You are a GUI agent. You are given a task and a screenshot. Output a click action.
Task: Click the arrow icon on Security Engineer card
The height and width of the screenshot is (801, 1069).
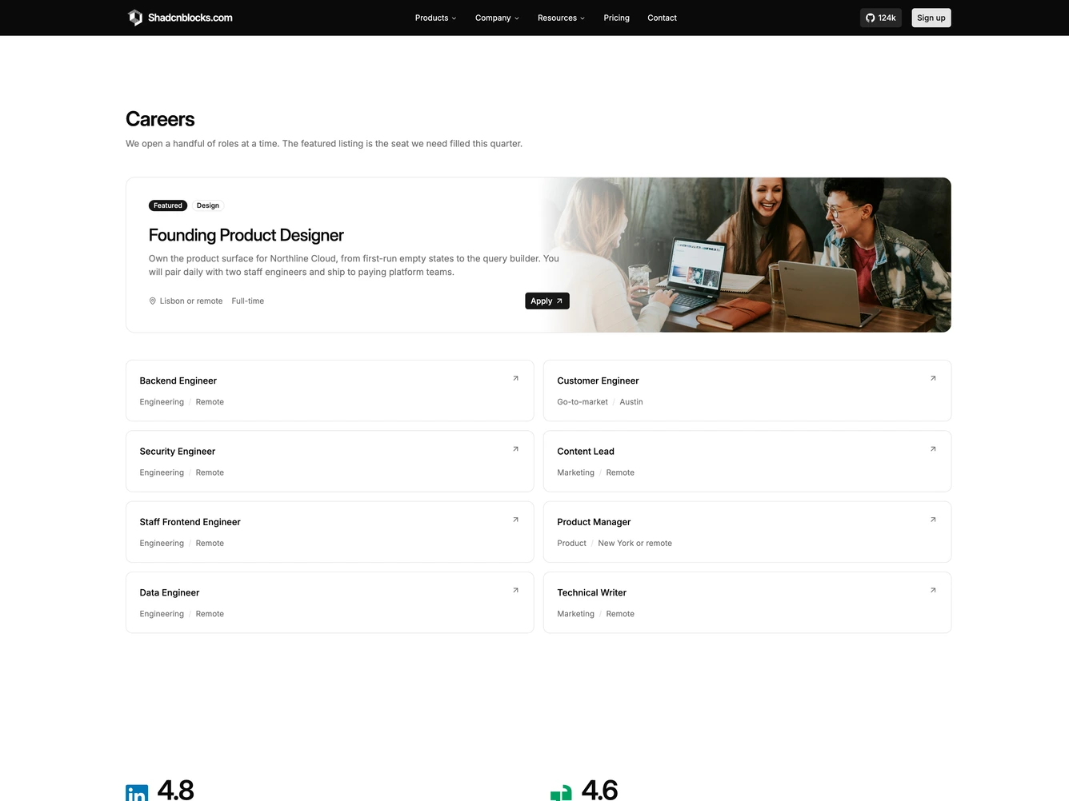coord(515,449)
